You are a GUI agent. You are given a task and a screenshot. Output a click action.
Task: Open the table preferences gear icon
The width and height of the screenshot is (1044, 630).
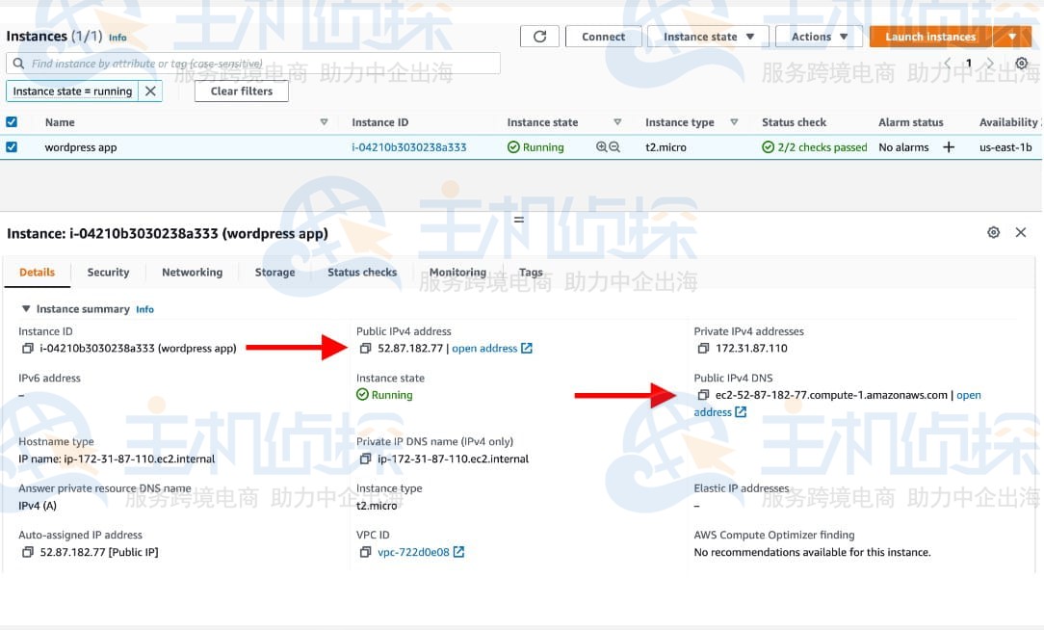tap(1023, 63)
